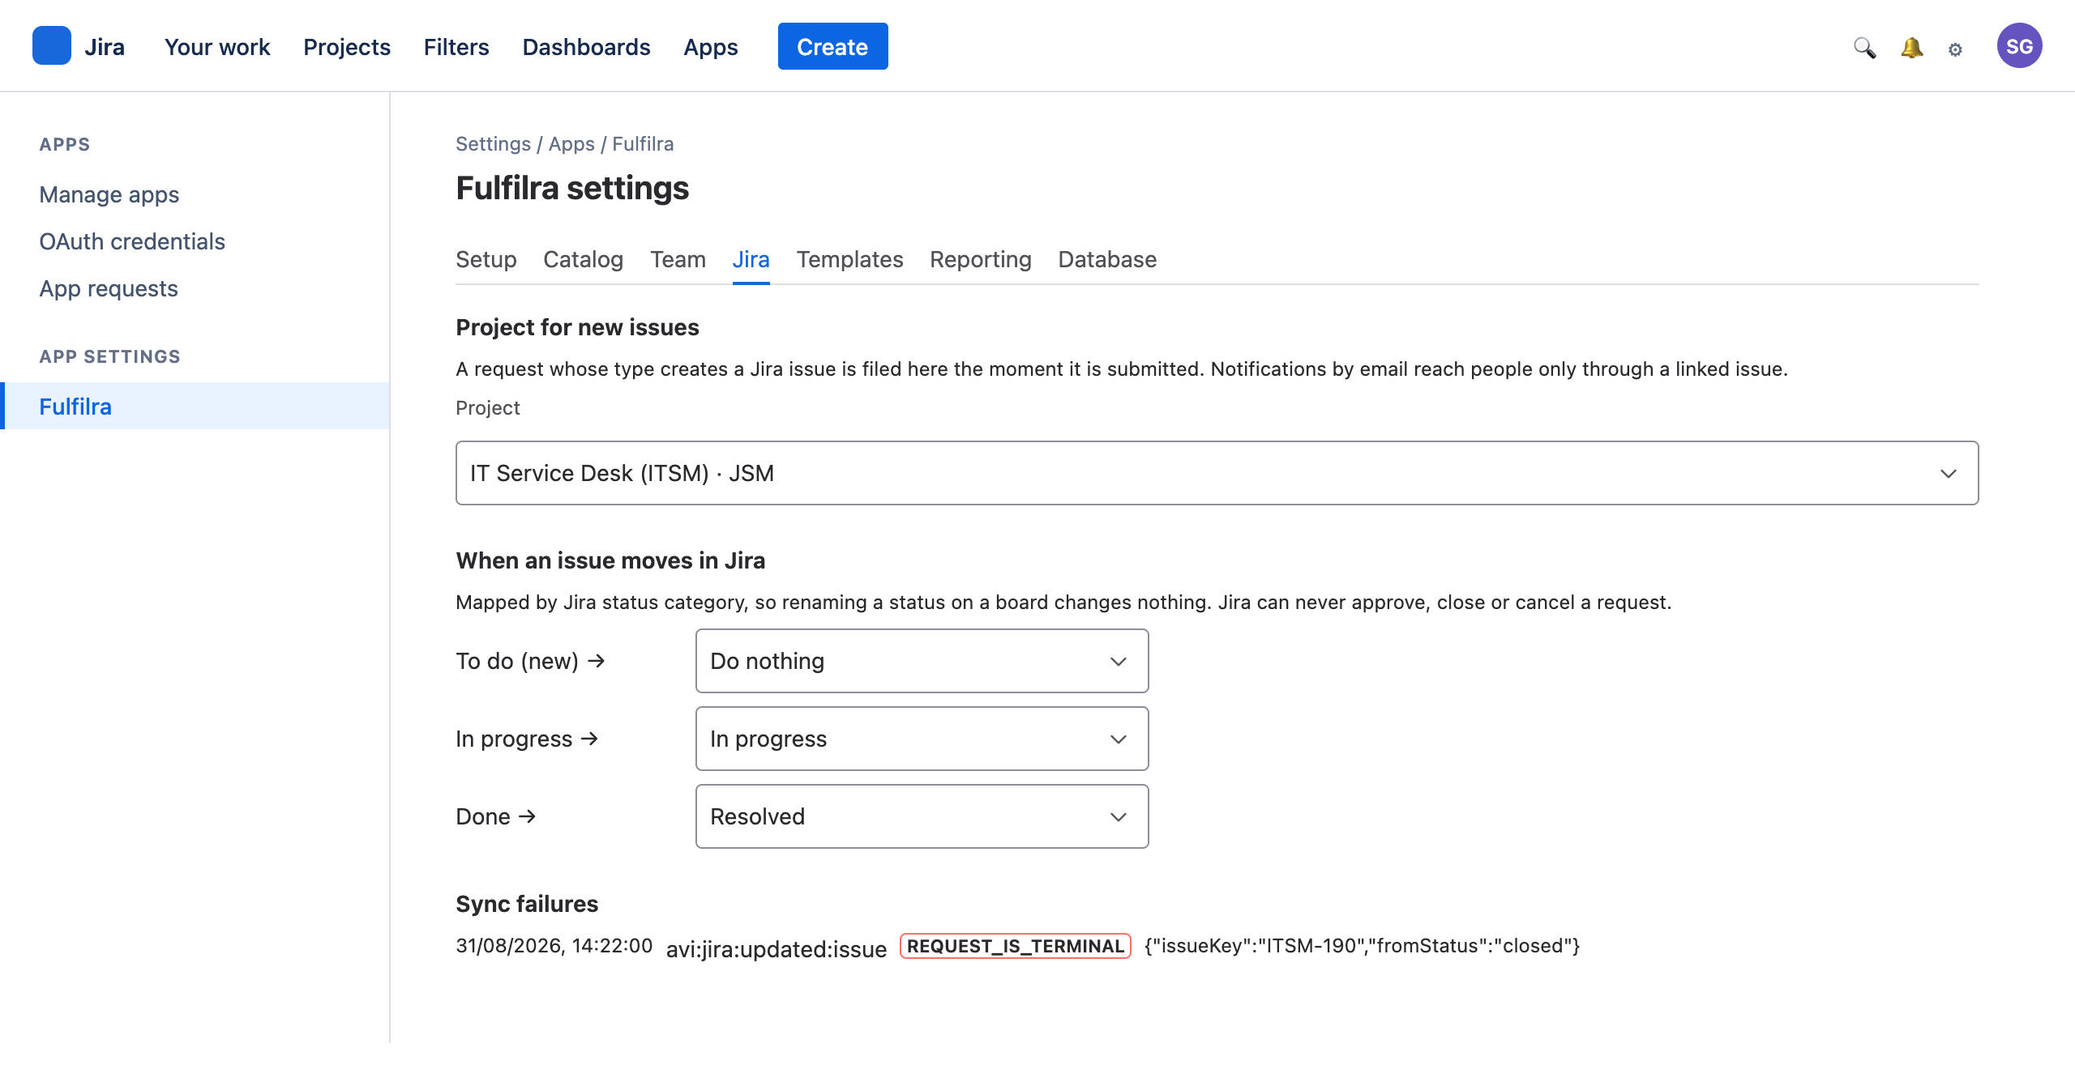
Task: Open the Filters menu
Action: tap(456, 47)
